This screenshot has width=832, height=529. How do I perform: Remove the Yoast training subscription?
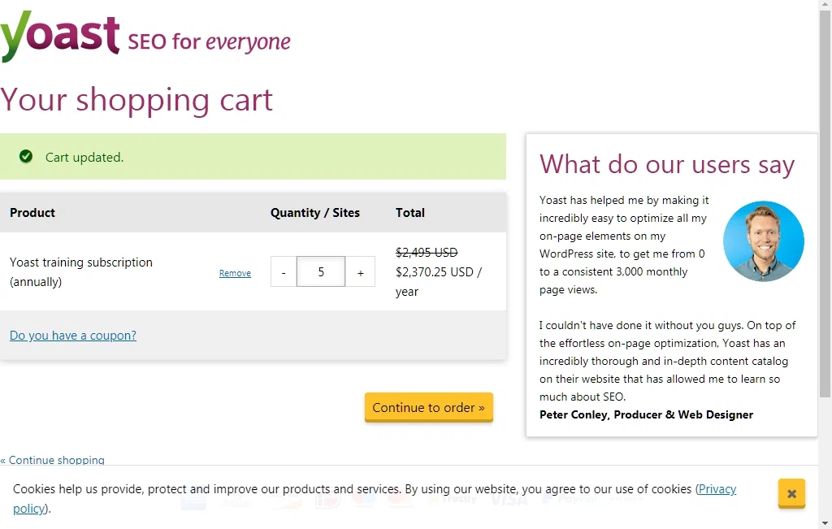click(x=235, y=273)
